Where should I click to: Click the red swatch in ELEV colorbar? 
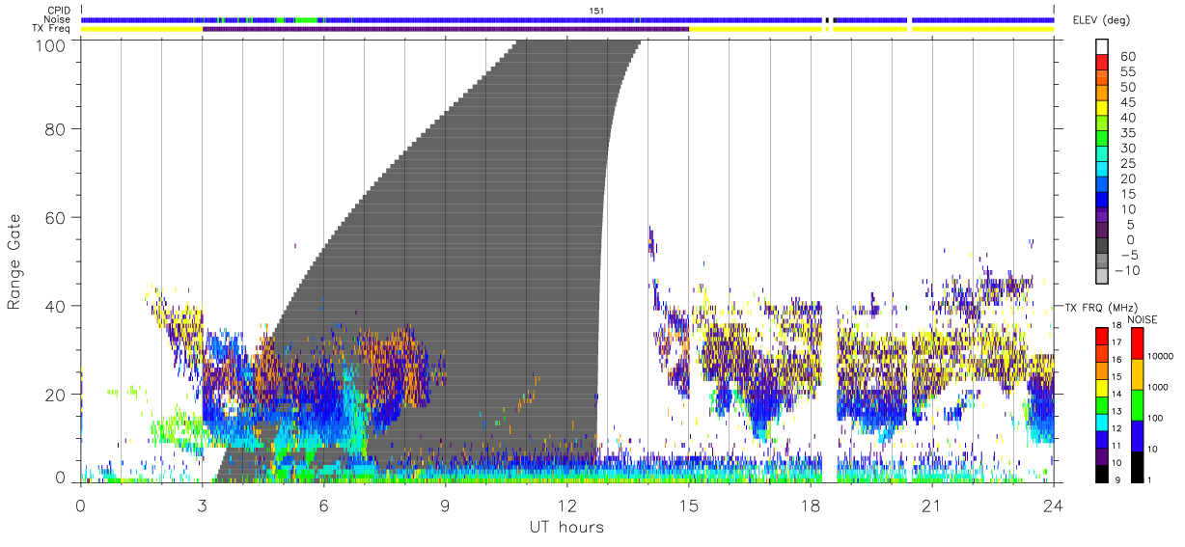click(x=1103, y=64)
